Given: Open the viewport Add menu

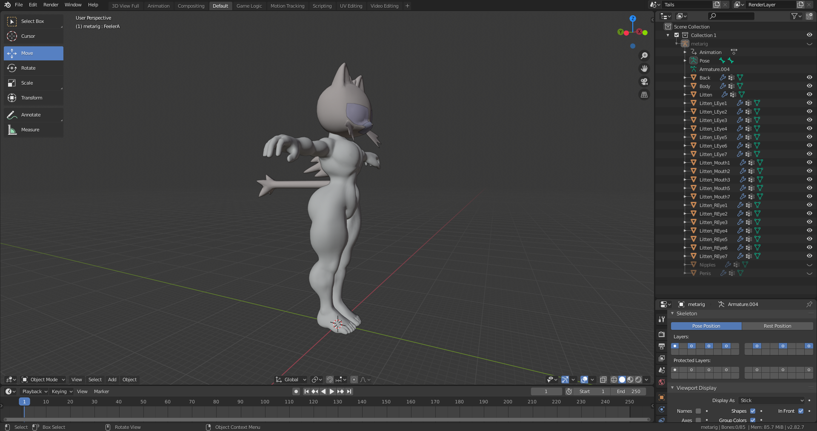Looking at the screenshot, I should pyautogui.click(x=112, y=380).
